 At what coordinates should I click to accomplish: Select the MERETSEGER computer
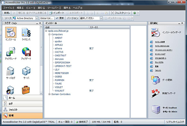click(62, 73)
